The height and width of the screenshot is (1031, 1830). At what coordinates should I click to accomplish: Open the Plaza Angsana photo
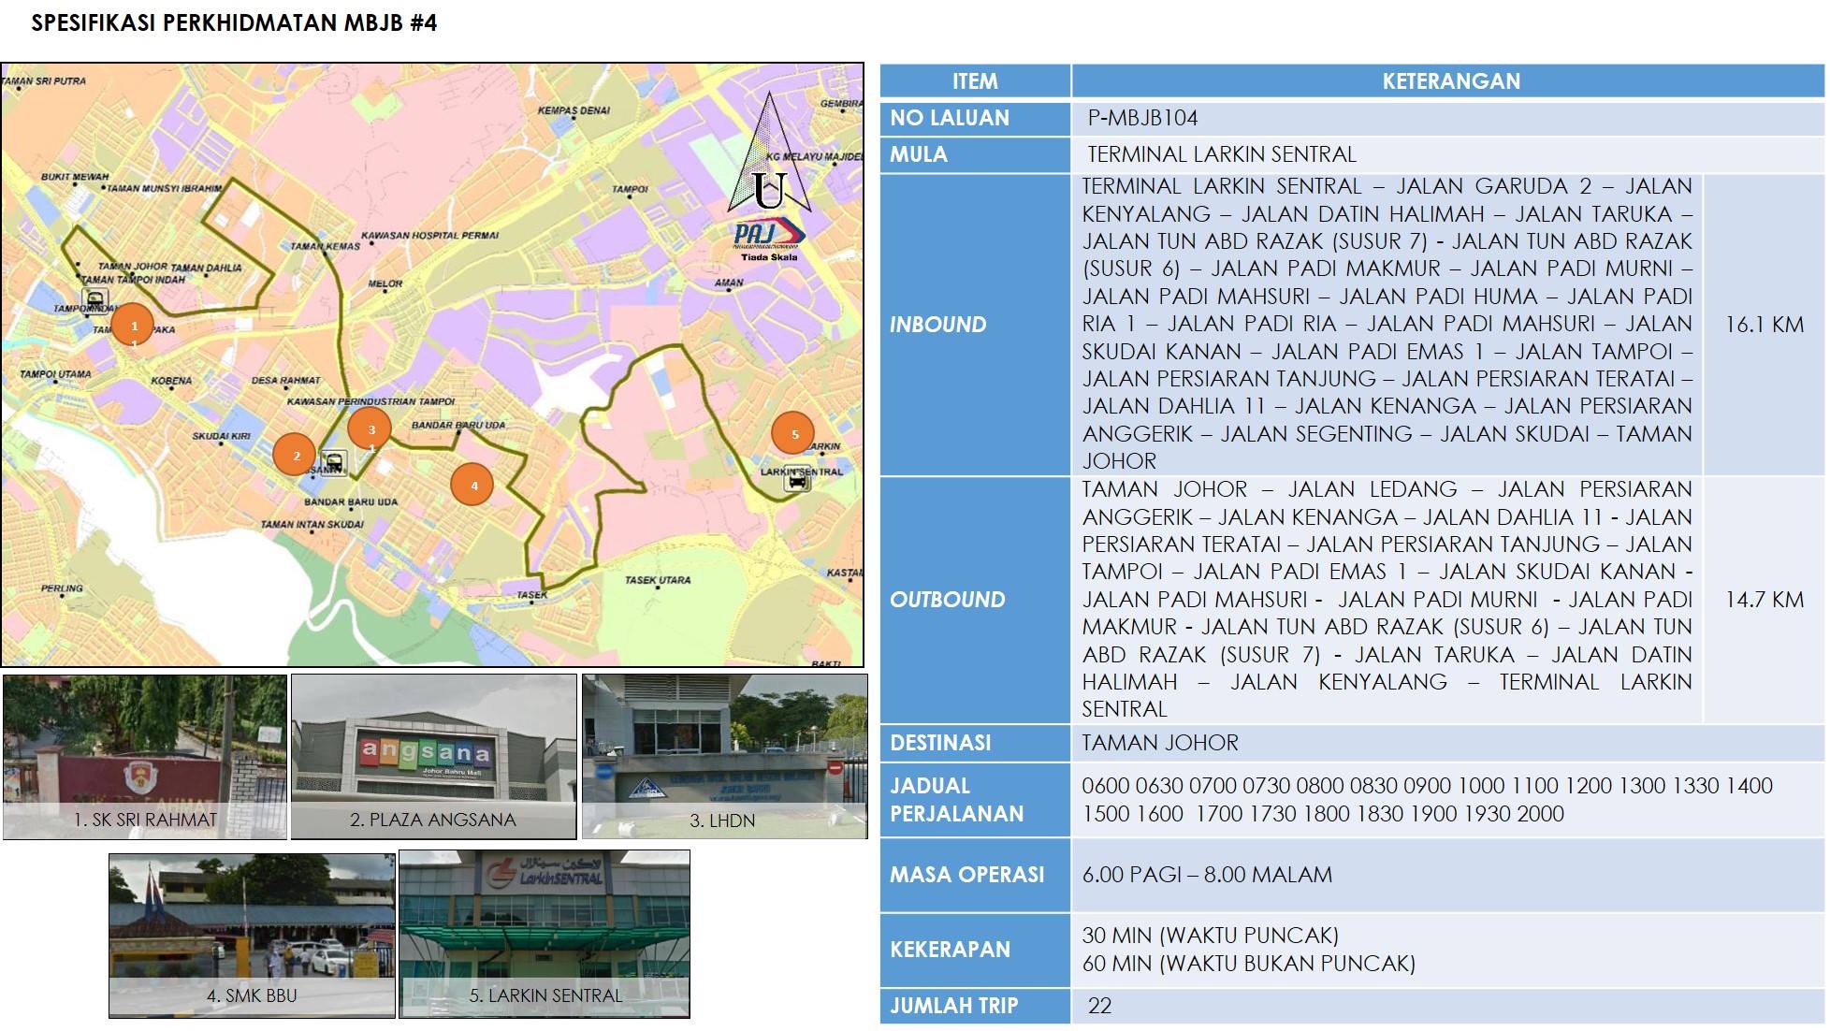tap(433, 756)
